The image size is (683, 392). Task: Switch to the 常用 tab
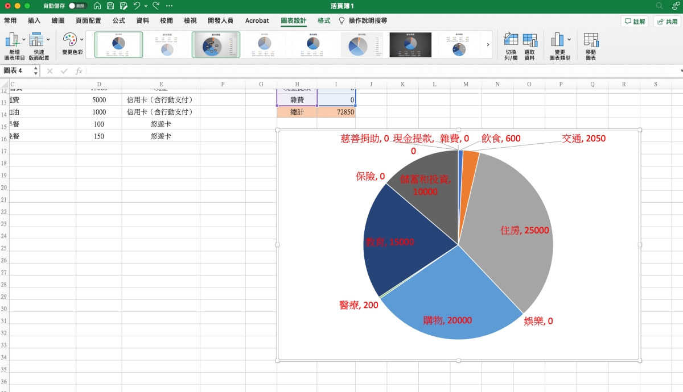pos(10,20)
